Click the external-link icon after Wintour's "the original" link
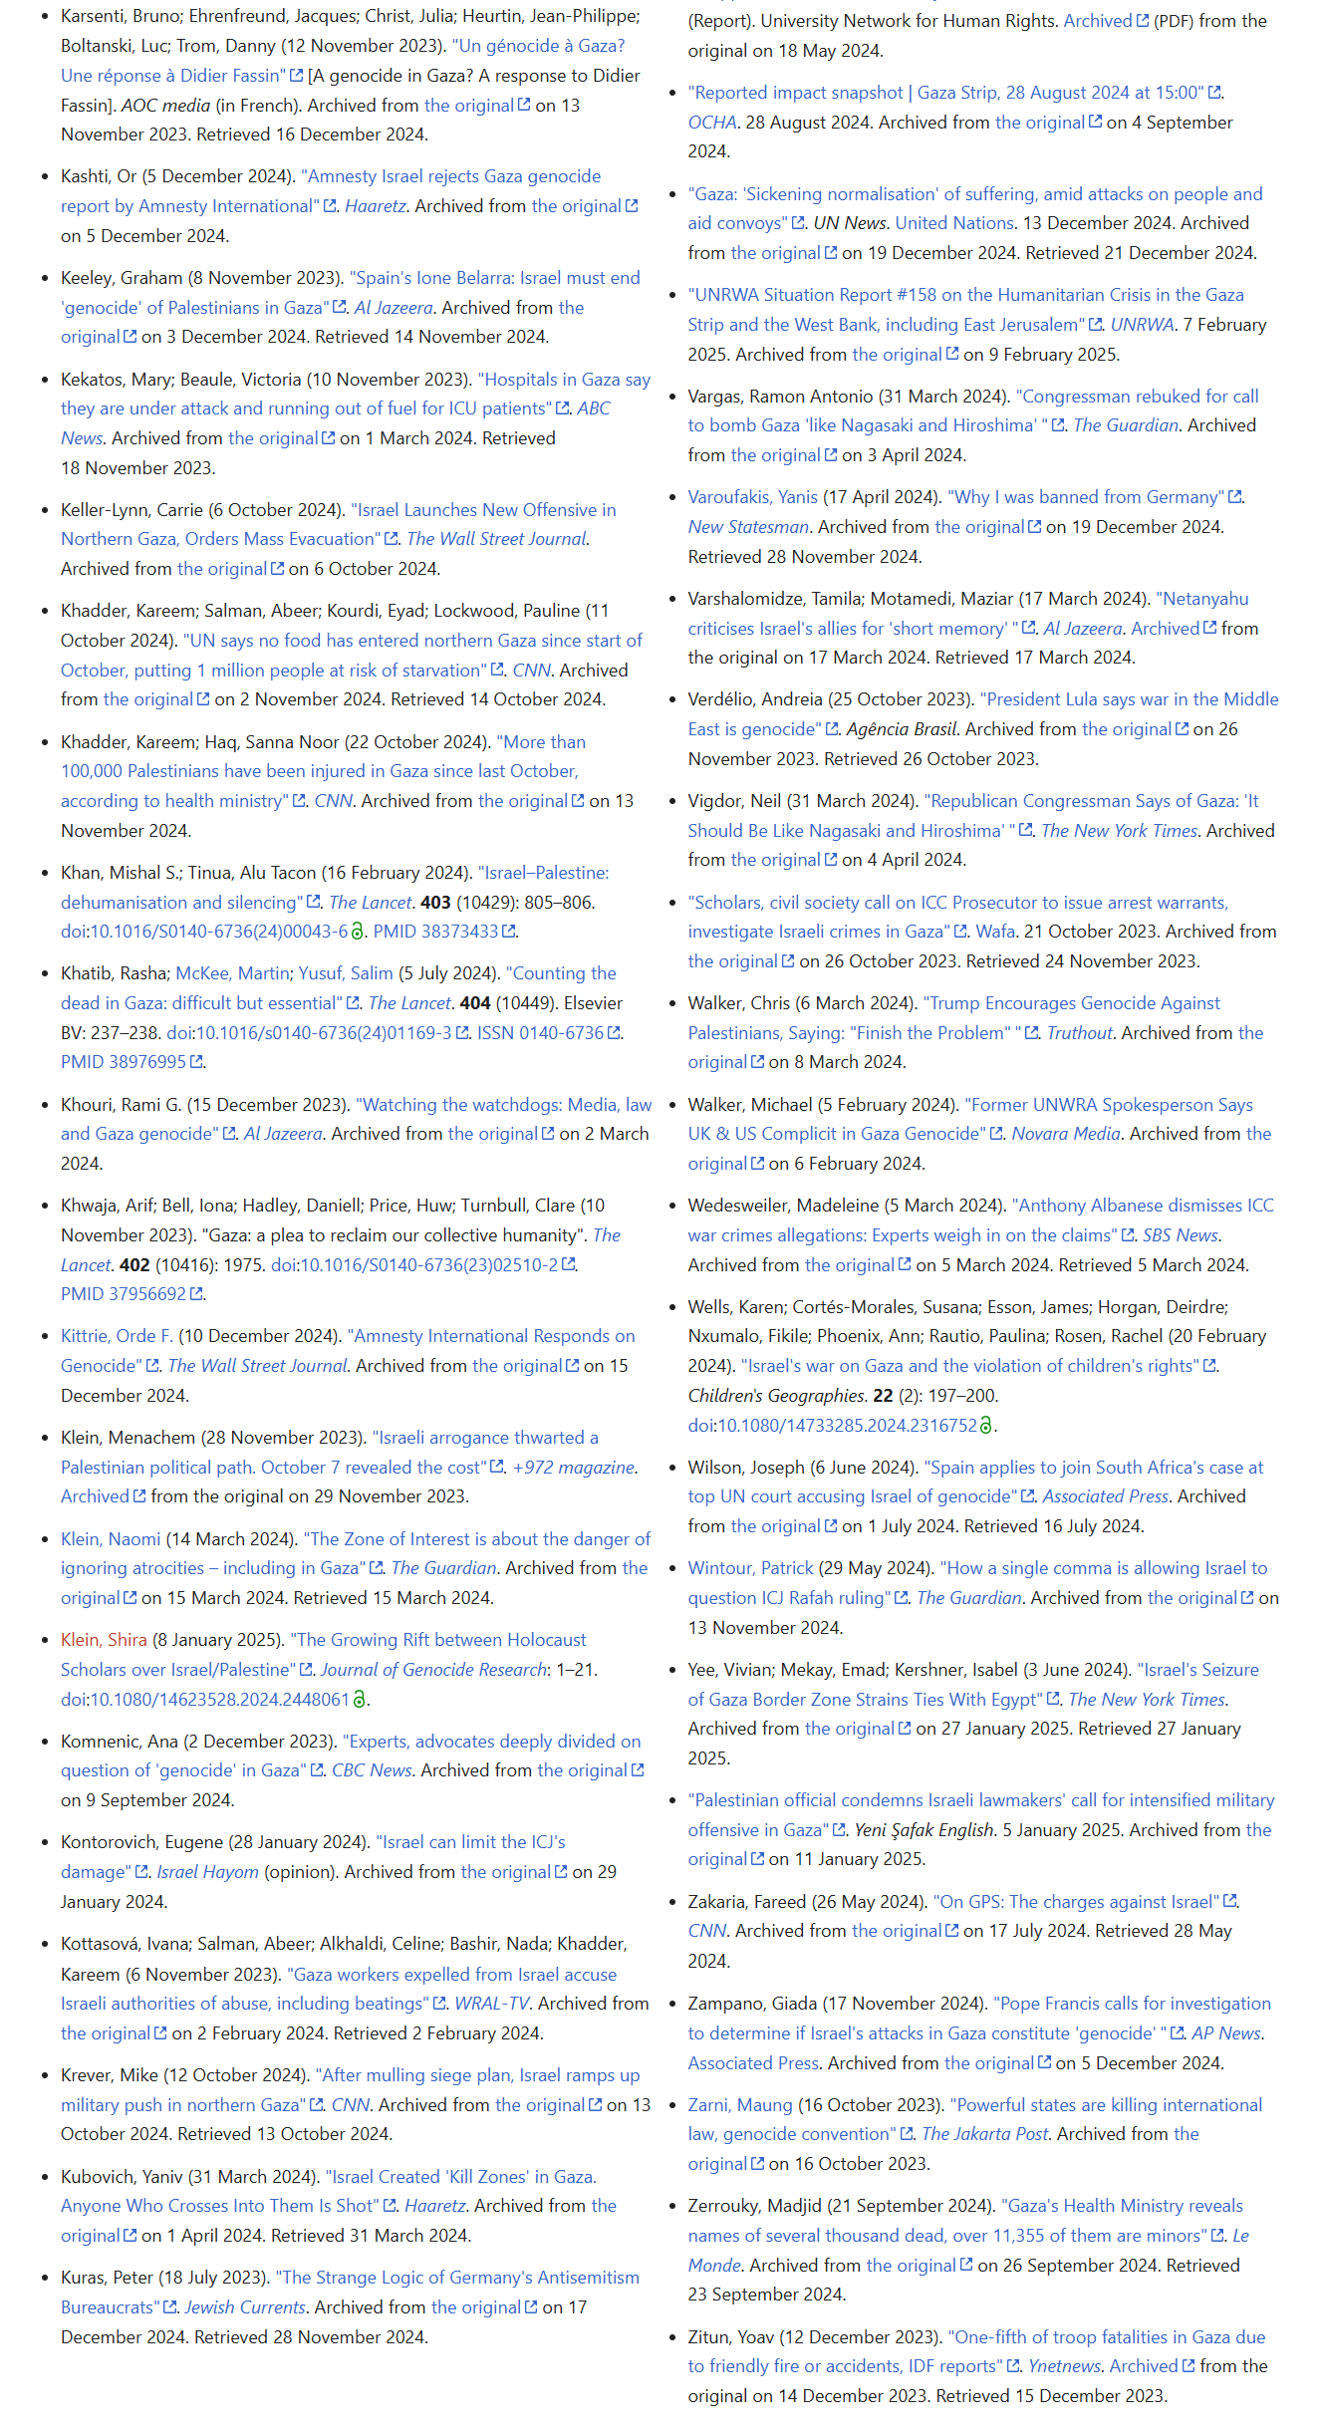Image resolution: width=1324 pixels, height=2432 pixels. [1246, 1598]
